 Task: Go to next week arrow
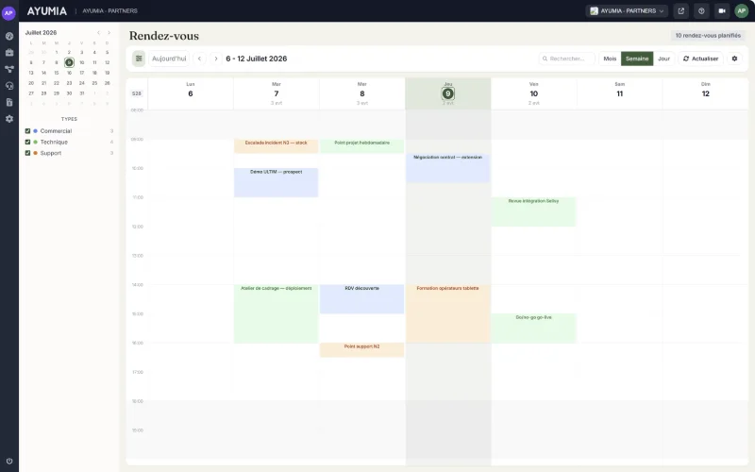[216, 59]
